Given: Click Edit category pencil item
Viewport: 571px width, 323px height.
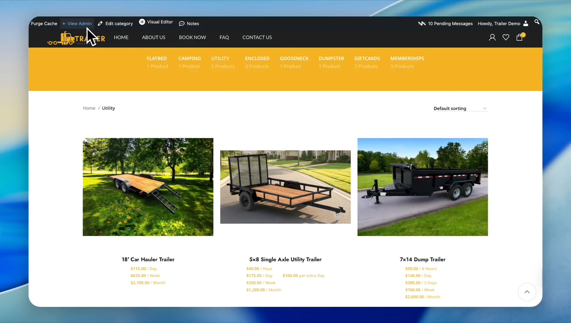Looking at the screenshot, I should click(x=115, y=24).
